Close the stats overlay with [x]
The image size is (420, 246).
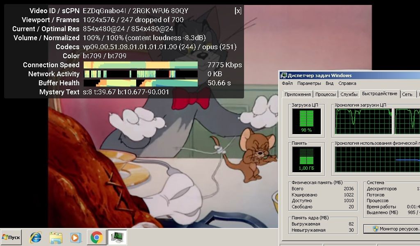pyautogui.click(x=238, y=11)
